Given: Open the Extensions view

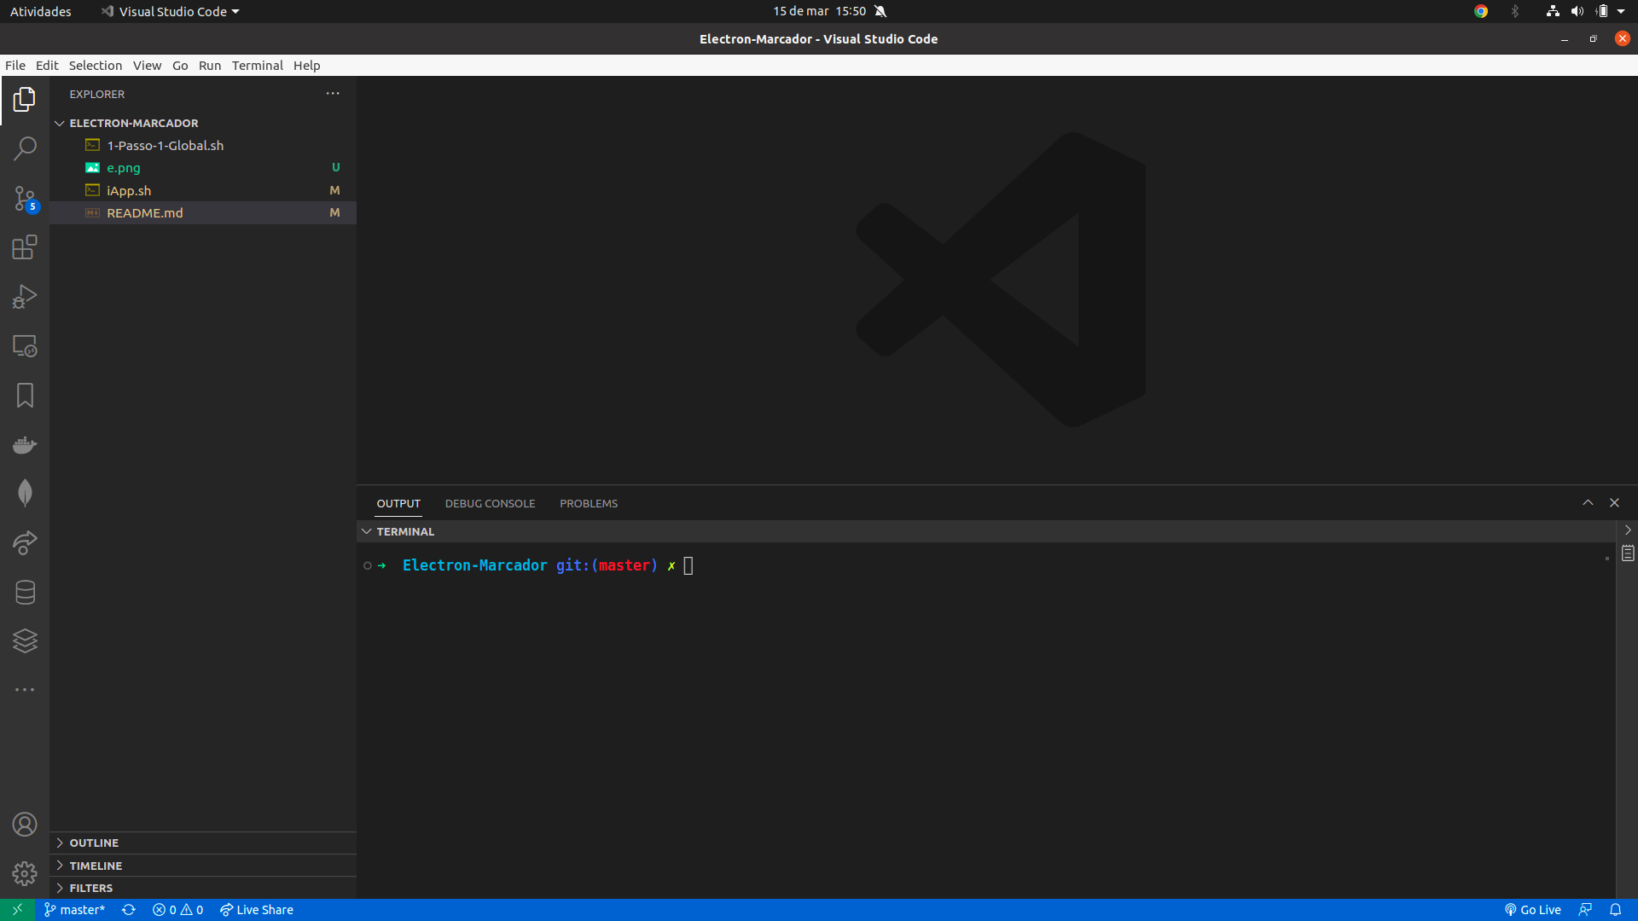Looking at the screenshot, I should pos(25,247).
